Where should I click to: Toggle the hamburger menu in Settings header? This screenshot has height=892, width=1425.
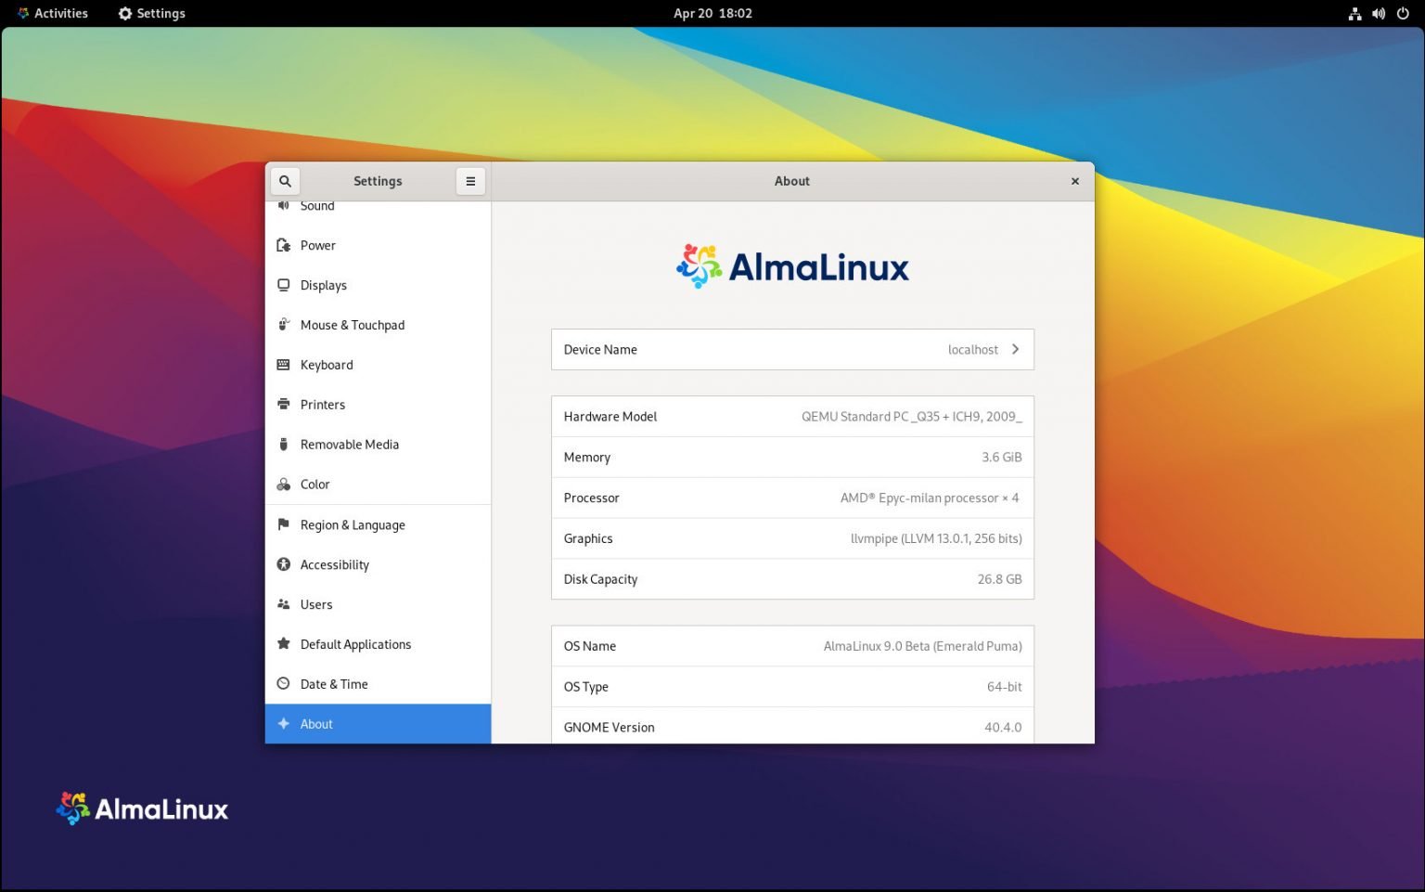click(x=470, y=181)
